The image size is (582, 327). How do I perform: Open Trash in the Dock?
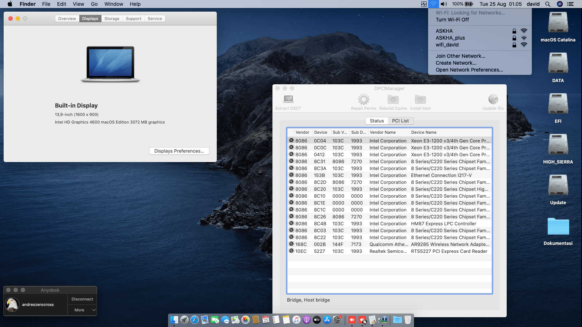pyautogui.click(x=407, y=320)
